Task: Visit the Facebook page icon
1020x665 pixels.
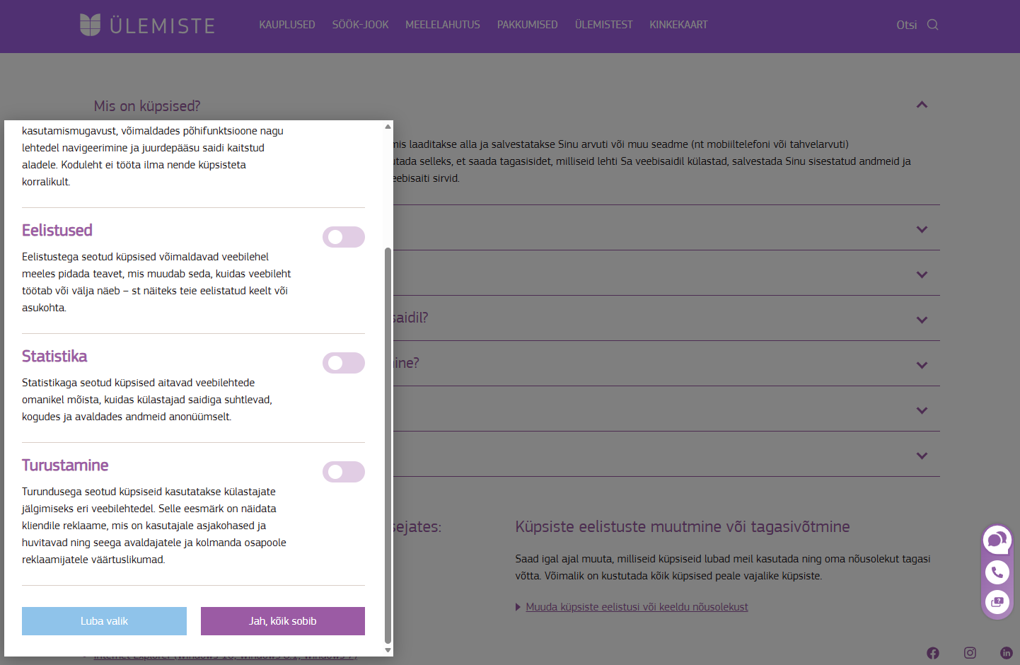Action: [x=933, y=653]
